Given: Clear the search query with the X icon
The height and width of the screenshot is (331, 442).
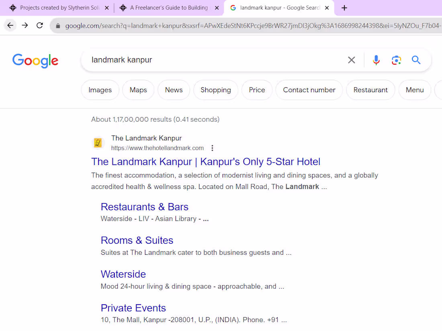Looking at the screenshot, I should coord(351,60).
